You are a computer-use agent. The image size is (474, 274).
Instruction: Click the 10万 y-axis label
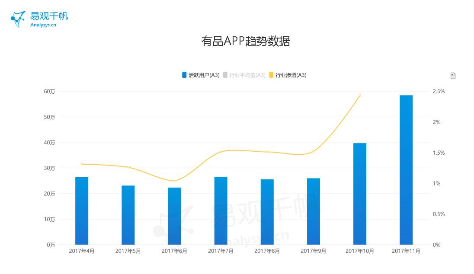pyautogui.click(x=49, y=219)
